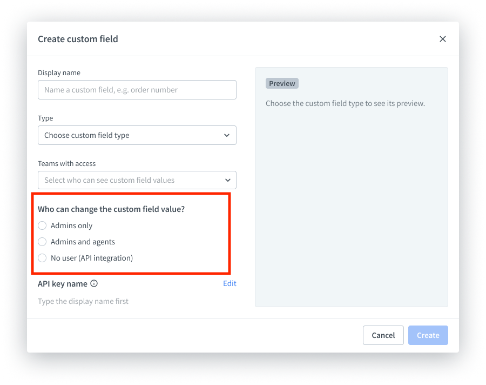The width and height of the screenshot is (486, 385).
Task: Click the Create custom field title
Action: tap(78, 39)
